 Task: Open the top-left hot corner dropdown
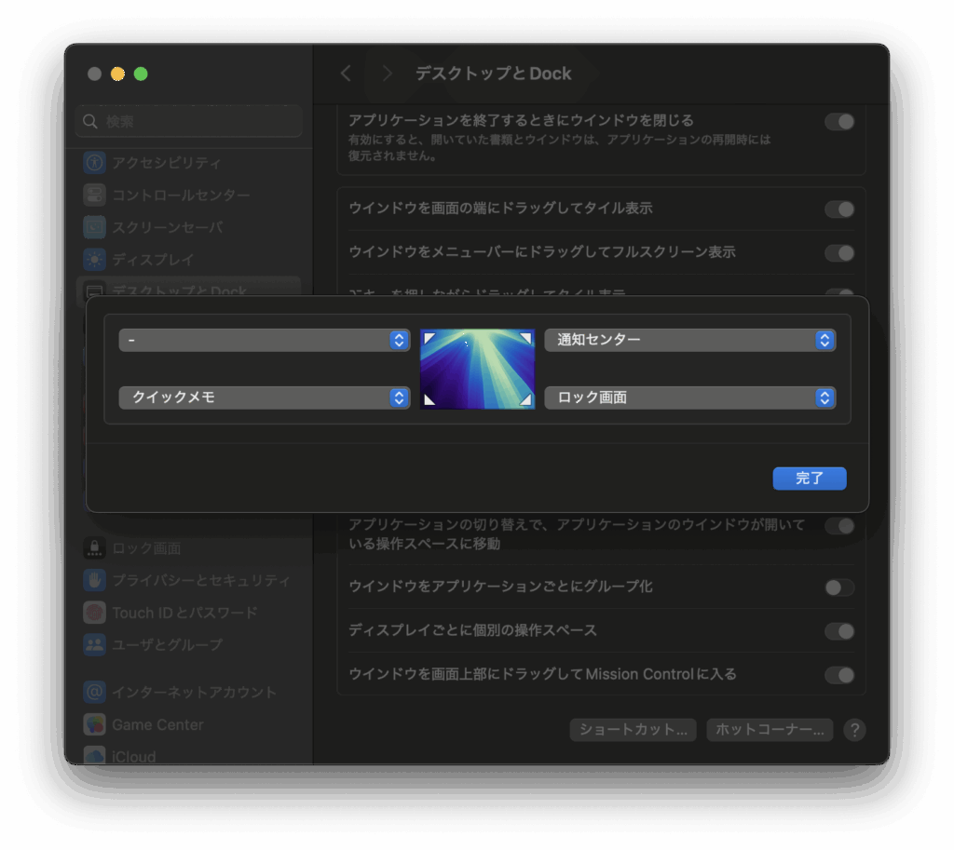click(264, 341)
